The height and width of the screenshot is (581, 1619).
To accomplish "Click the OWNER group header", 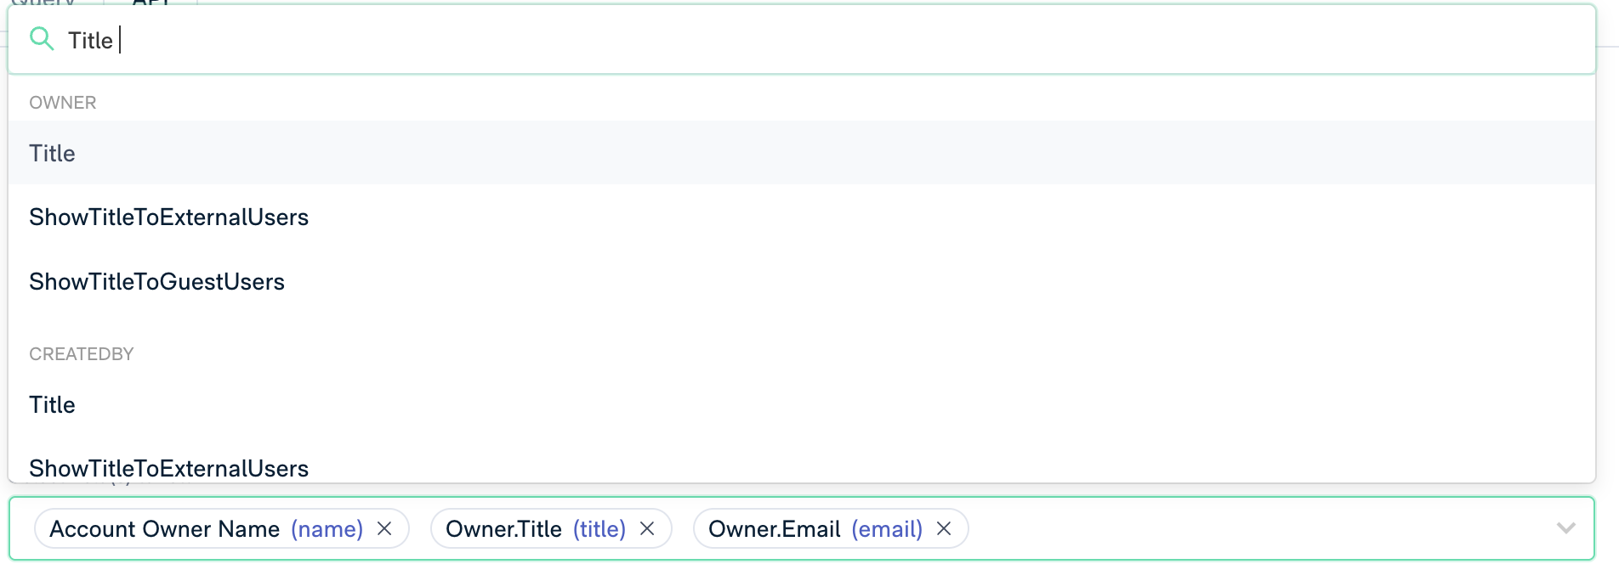I will click(63, 103).
